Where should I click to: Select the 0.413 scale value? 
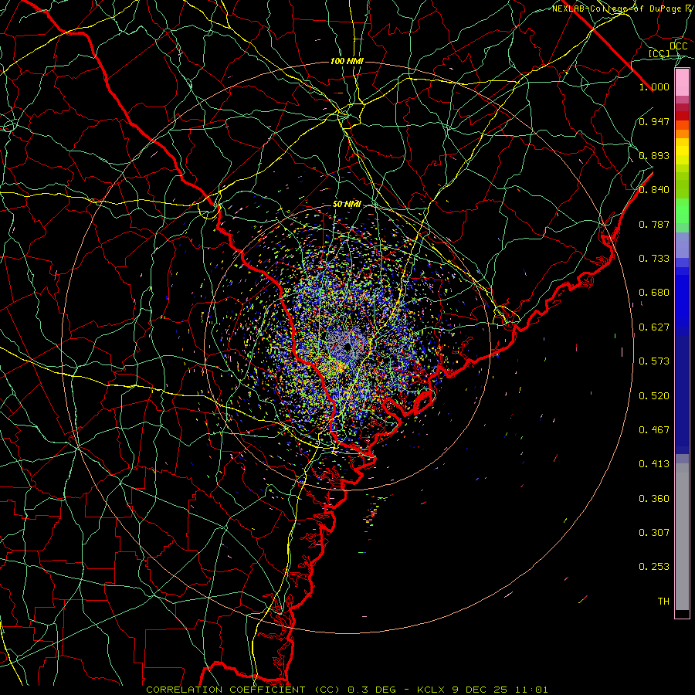pyautogui.click(x=654, y=464)
